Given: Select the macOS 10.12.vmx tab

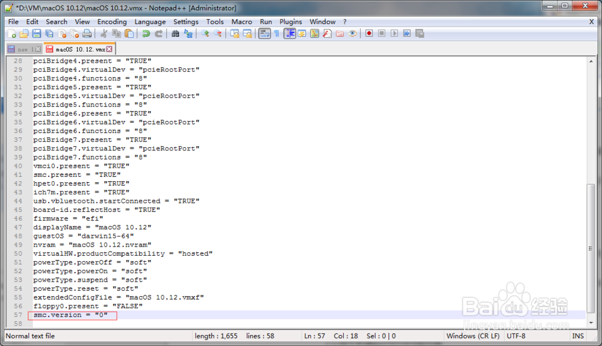Looking at the screenshot, I should [80, 49].
